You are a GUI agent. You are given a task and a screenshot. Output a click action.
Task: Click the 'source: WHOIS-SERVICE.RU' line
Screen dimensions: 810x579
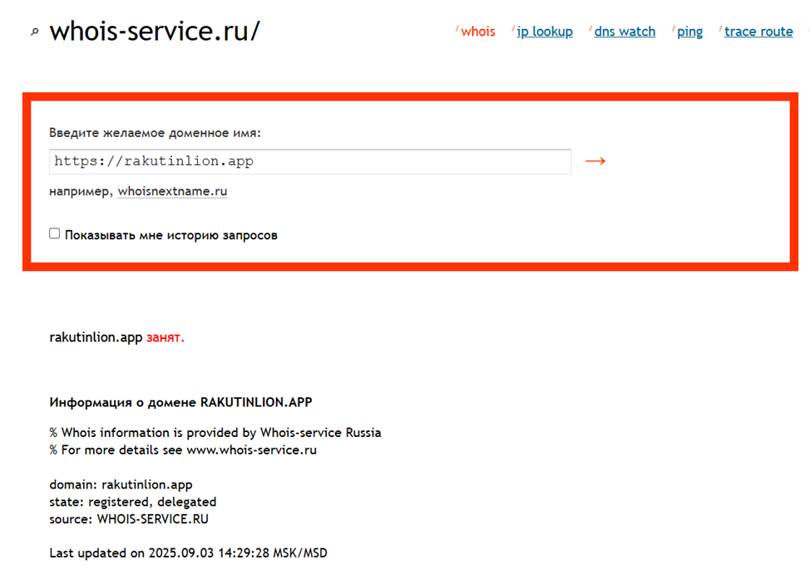click(x=129, y=519)
